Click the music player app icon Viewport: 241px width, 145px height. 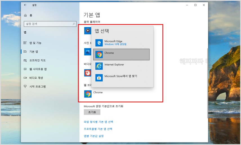88,31
